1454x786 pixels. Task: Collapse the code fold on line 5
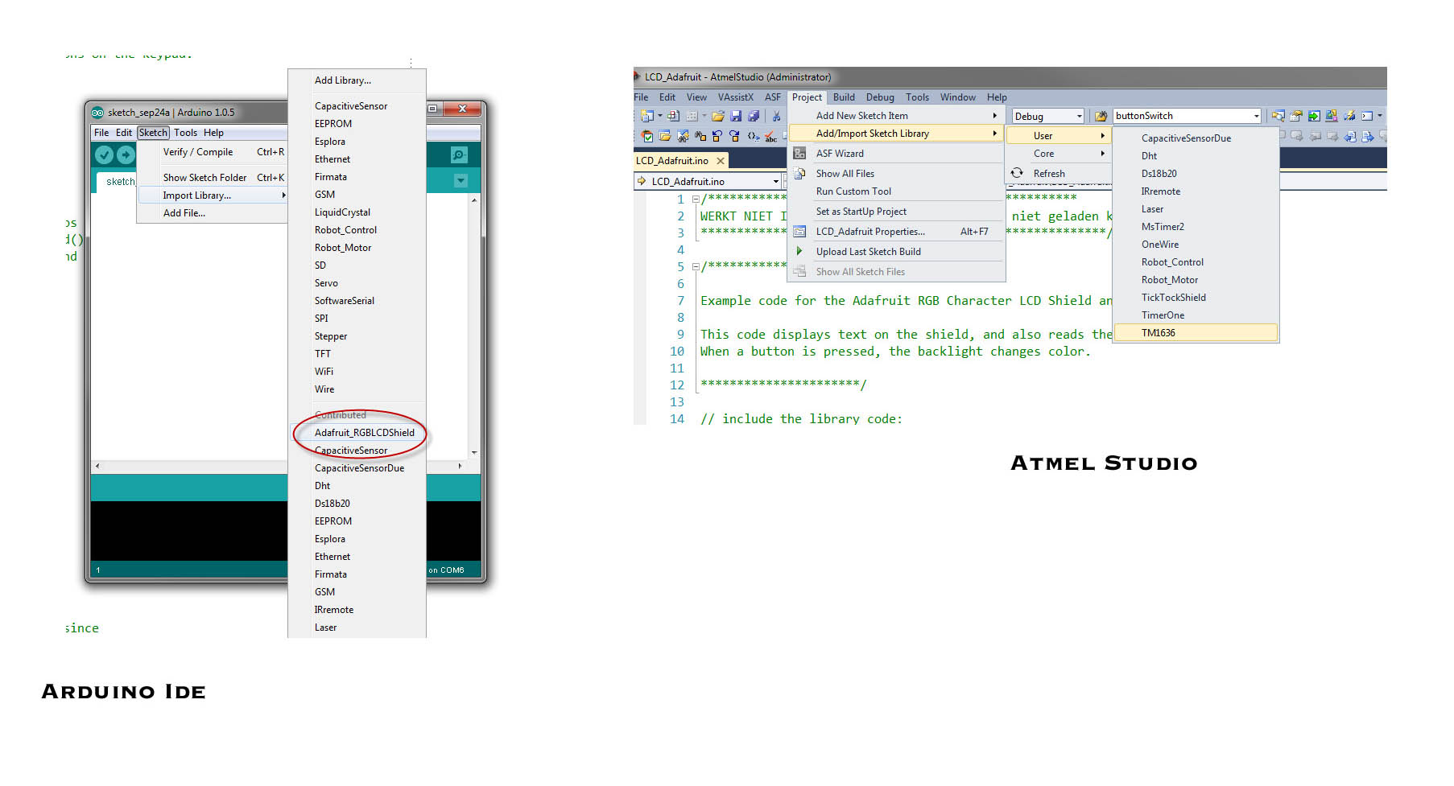point(695,266)
